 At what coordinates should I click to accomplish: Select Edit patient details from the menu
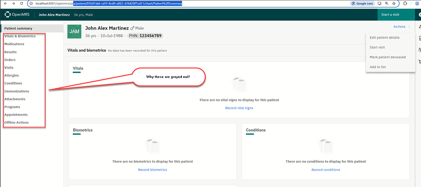coord(384,38)
